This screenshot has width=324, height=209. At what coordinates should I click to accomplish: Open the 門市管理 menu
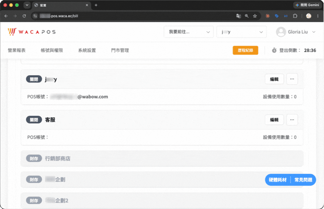tap(120, 50)
